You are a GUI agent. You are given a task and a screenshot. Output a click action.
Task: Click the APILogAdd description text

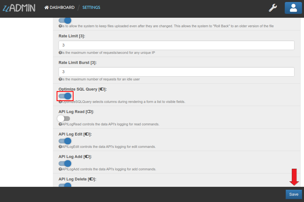[x=109, y=169]
